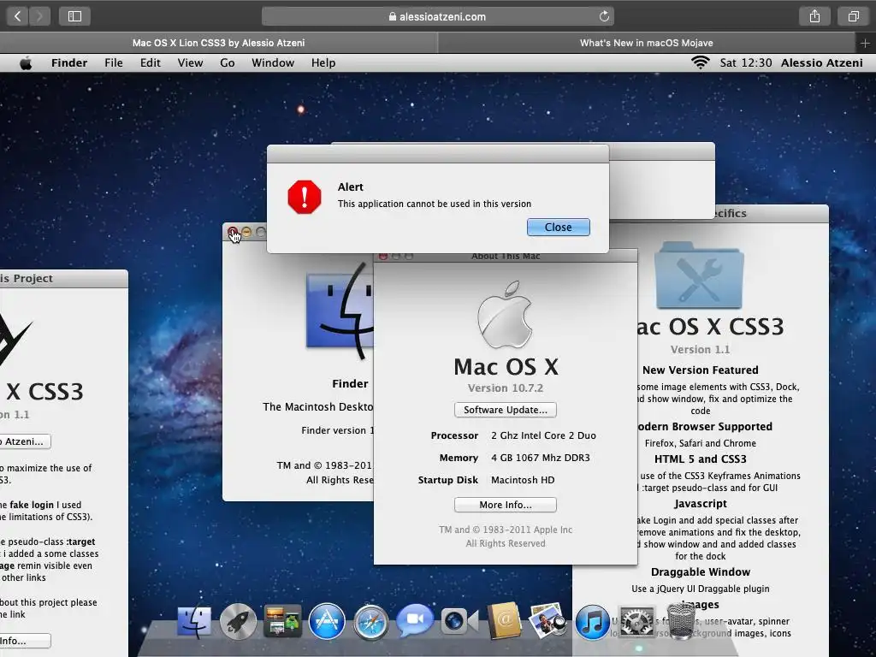Image resolution: width=876 pixels, height=657 pixels.
Task: Open the Apple menu logo
Action: pos(26,63)
